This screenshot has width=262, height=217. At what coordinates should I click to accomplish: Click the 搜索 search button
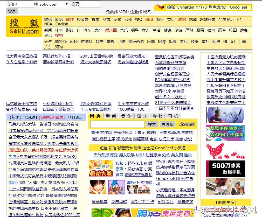(152, 124)
